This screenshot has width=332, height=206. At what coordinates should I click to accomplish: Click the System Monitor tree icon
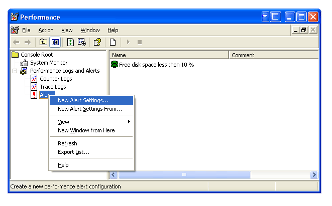click(x=24, y=63)
